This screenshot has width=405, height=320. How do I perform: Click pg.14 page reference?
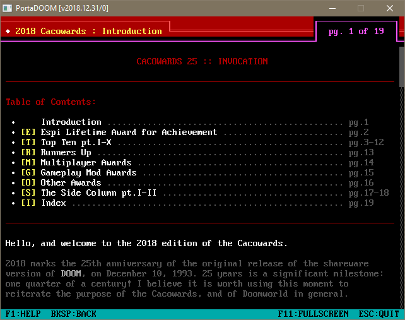[x=361, y=163]
